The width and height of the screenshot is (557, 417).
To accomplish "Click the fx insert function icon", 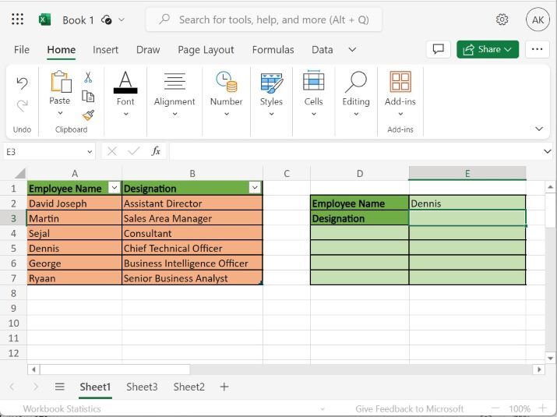I will click(156, 151).
